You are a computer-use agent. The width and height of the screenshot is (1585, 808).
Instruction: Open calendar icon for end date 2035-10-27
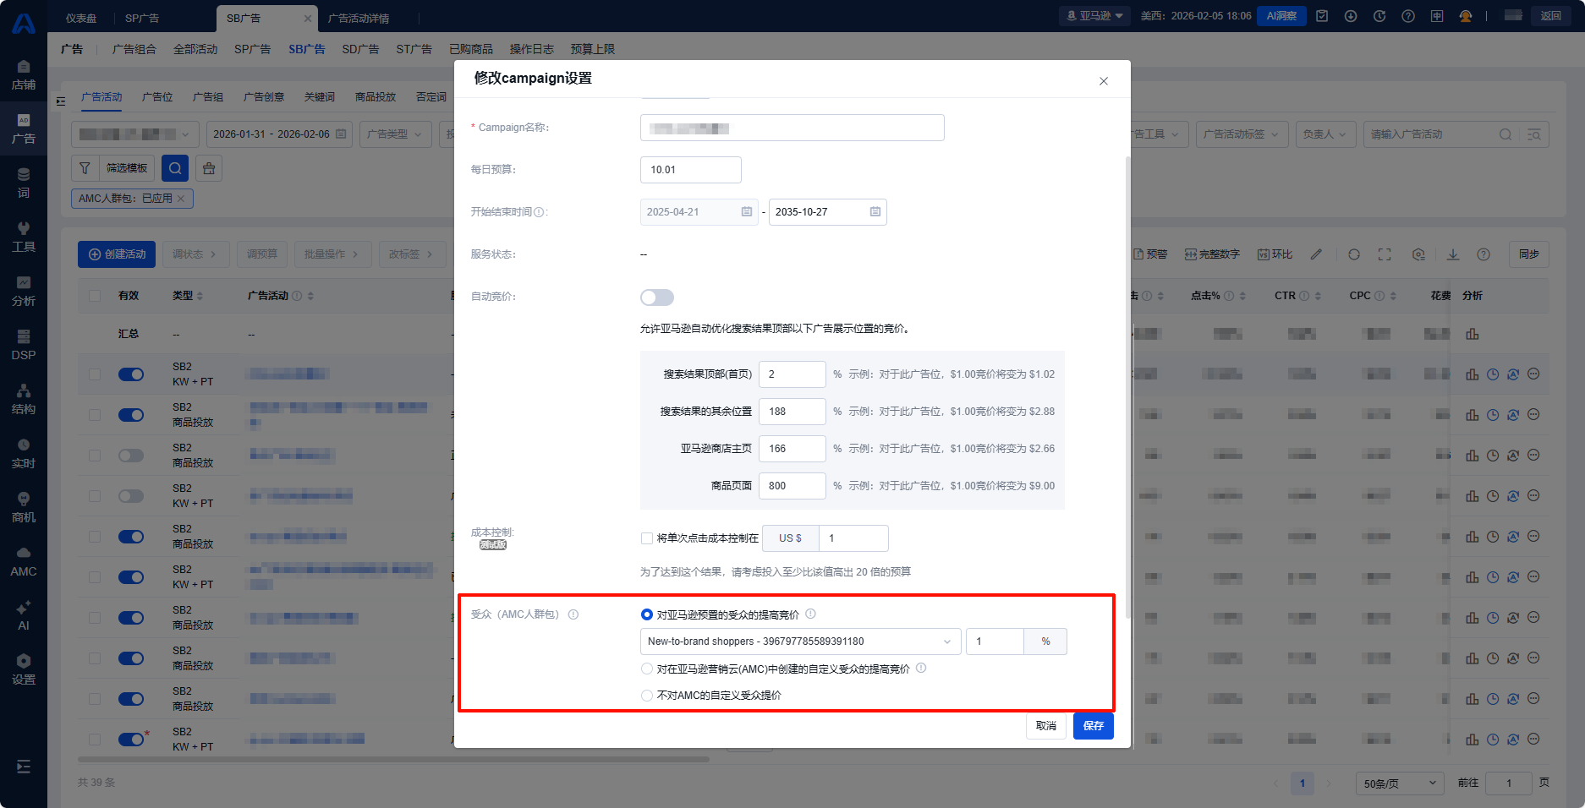tap(875, 212)
